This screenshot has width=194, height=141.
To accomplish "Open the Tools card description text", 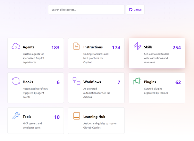I will coord(32,125).
